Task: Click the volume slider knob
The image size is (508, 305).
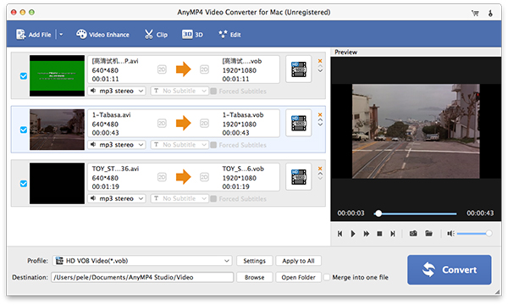Action: click(489, 233)
